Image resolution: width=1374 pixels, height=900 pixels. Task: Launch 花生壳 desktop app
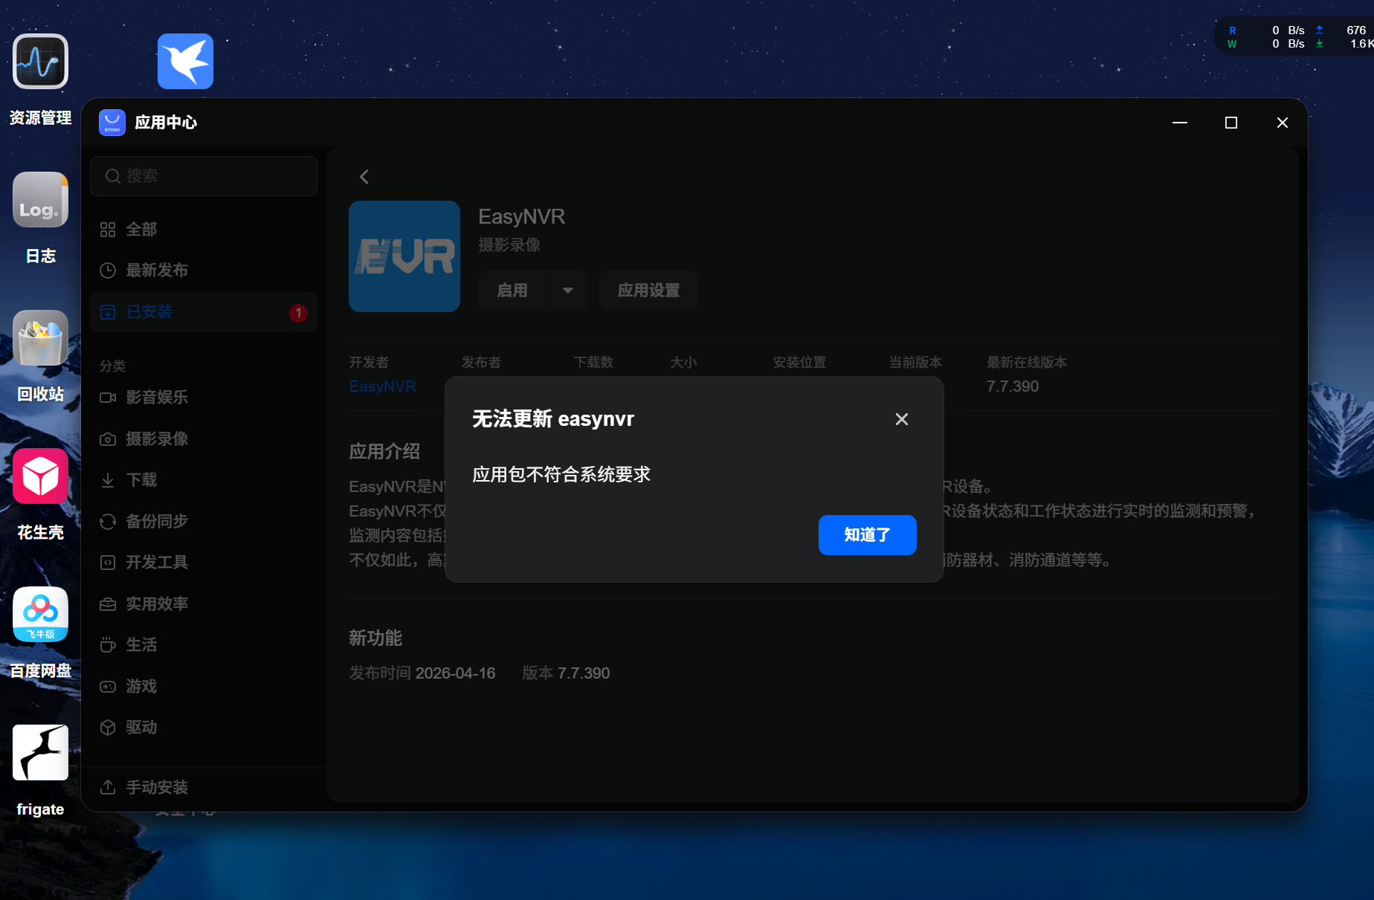40,476
